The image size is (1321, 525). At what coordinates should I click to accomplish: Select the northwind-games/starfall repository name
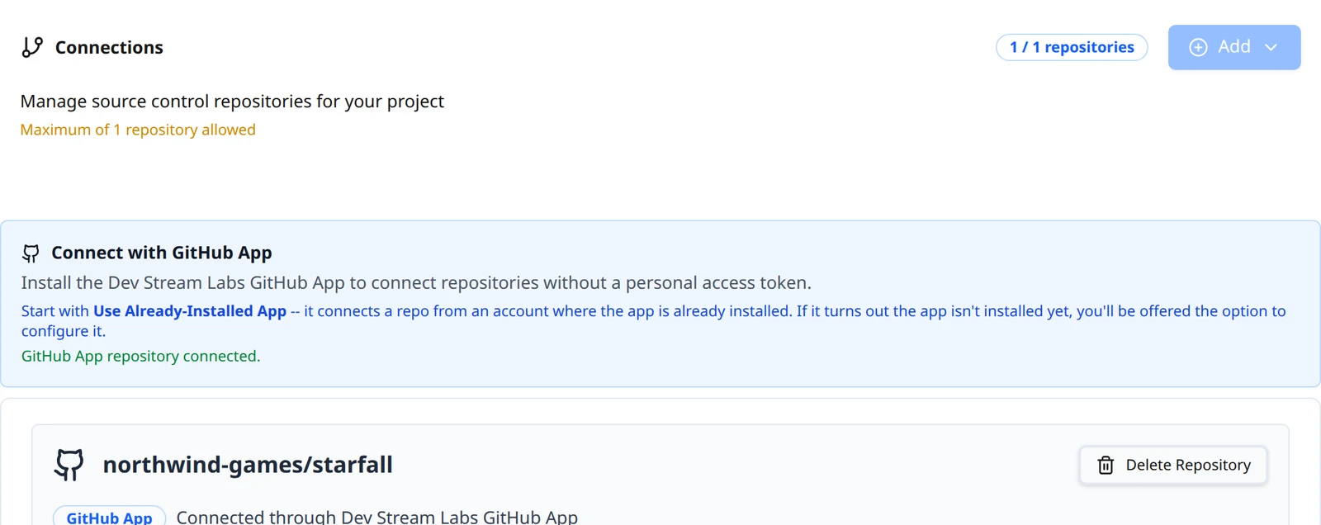[x=248, y=465]
